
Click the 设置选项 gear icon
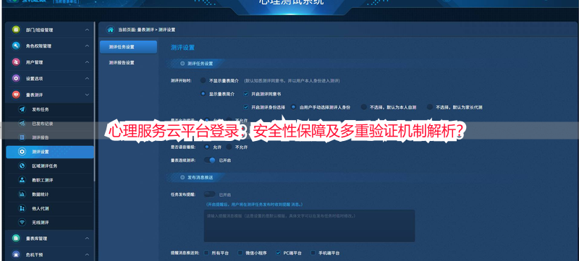[x=15, y=78]
